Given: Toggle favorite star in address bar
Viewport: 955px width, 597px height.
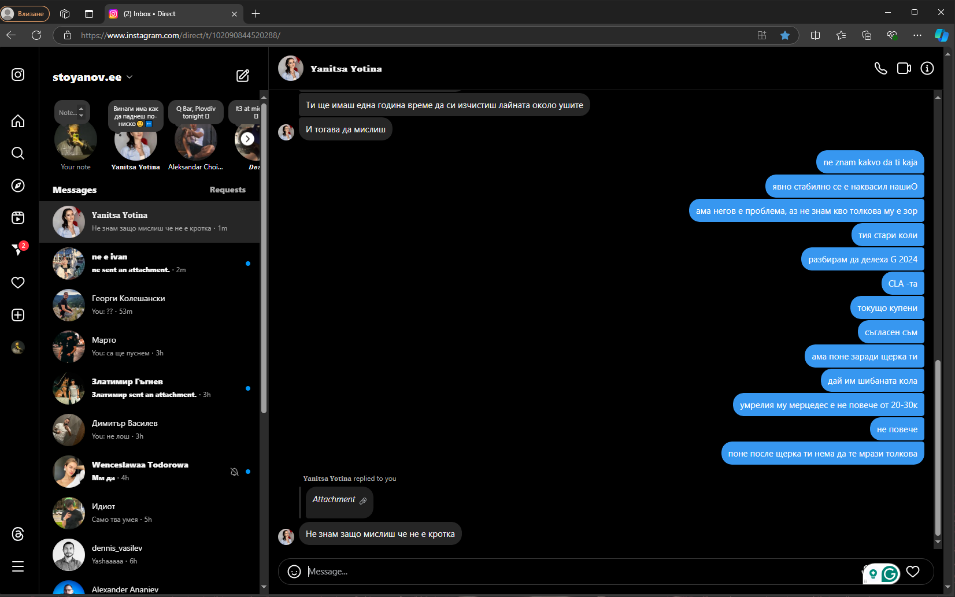Looking at the screenshot, I should coord(785,35).
